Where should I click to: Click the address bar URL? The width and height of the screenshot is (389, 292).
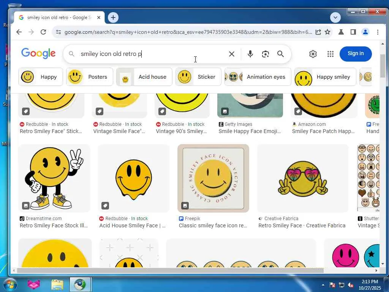(x=188, y=32)
